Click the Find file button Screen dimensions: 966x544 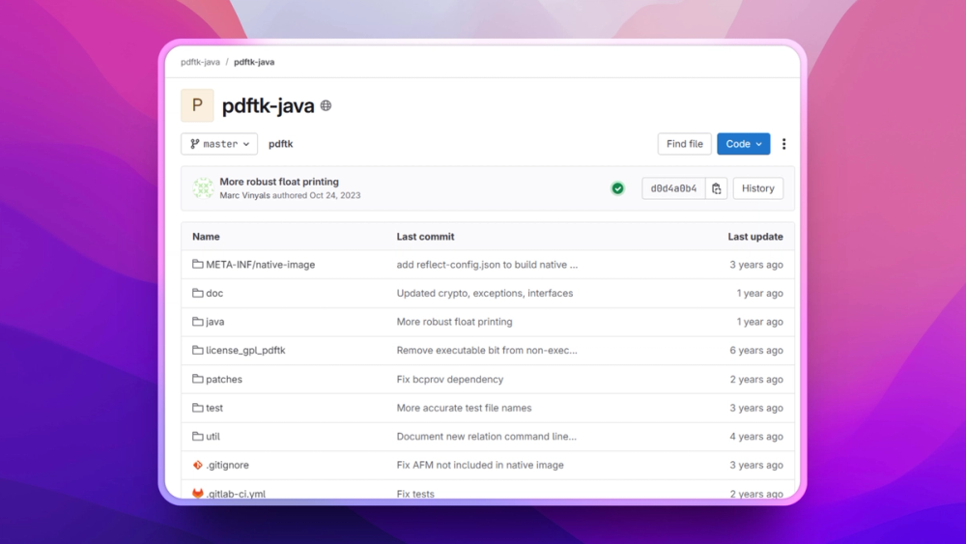click(685, 144)
